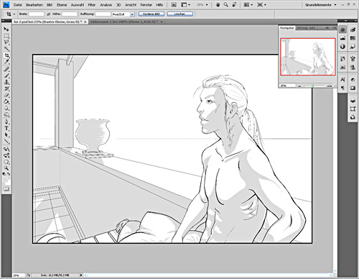This screenshot has width=359, height=279.
Task: Click the Navigator preview thumbnail
Action: [x=308, y=57]
